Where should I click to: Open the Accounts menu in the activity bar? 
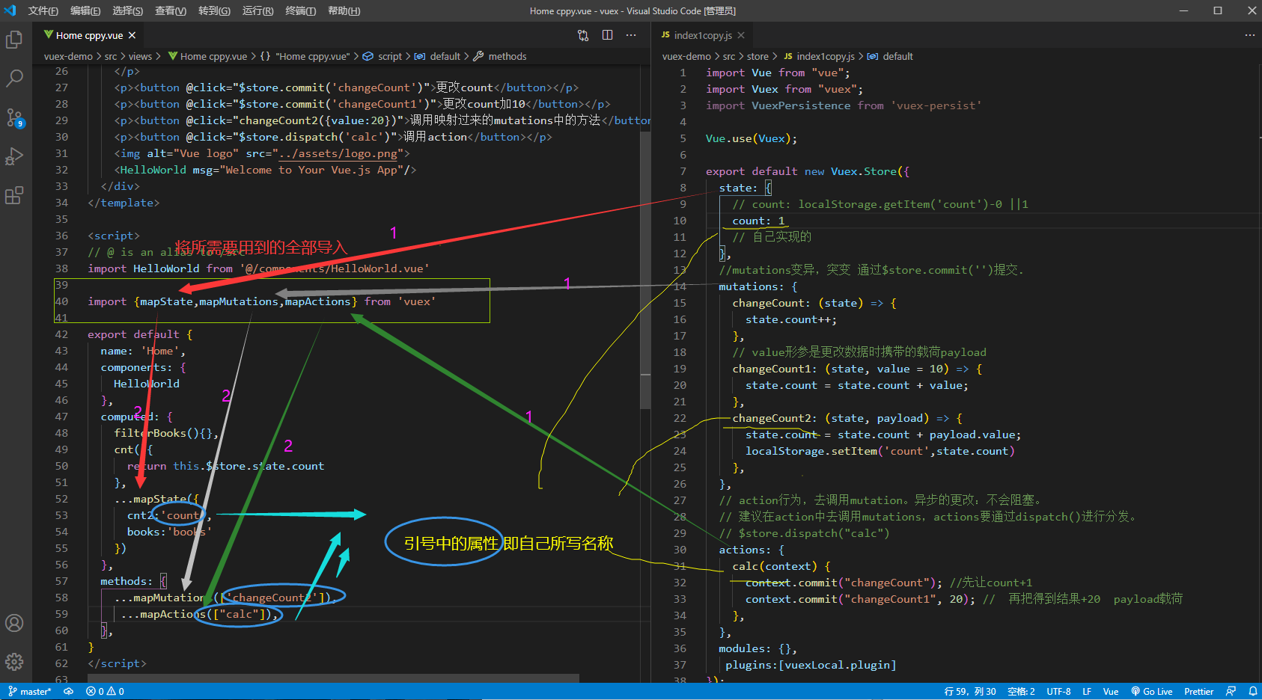pos(14,623)
